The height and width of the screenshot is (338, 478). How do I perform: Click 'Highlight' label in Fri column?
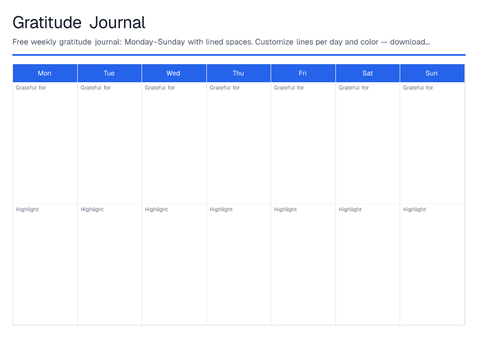coord(286,210)
